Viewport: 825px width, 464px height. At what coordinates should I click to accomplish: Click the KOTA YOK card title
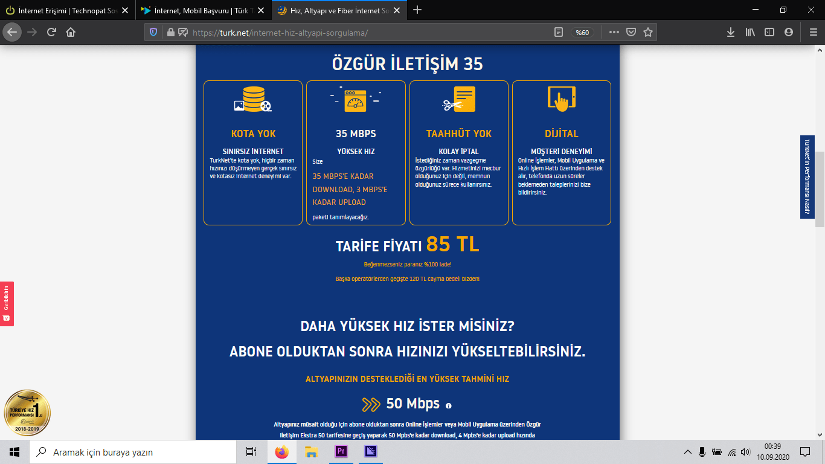pos(253,134)
